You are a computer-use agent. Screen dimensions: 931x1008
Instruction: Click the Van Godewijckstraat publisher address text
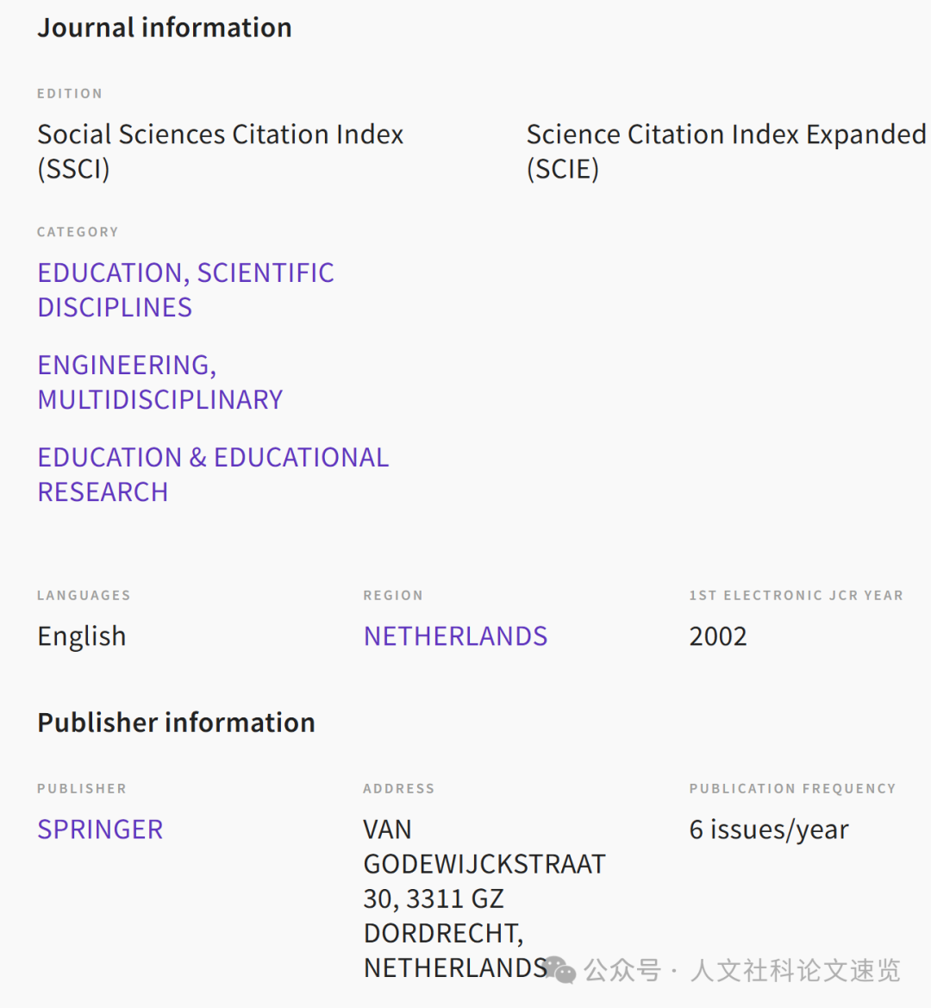coord(484,898)
